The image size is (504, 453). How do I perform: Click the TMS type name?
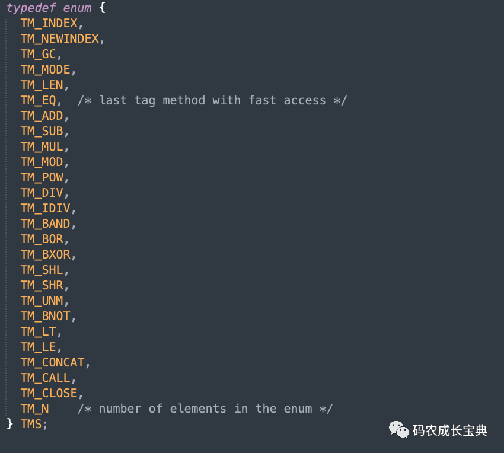31,425
